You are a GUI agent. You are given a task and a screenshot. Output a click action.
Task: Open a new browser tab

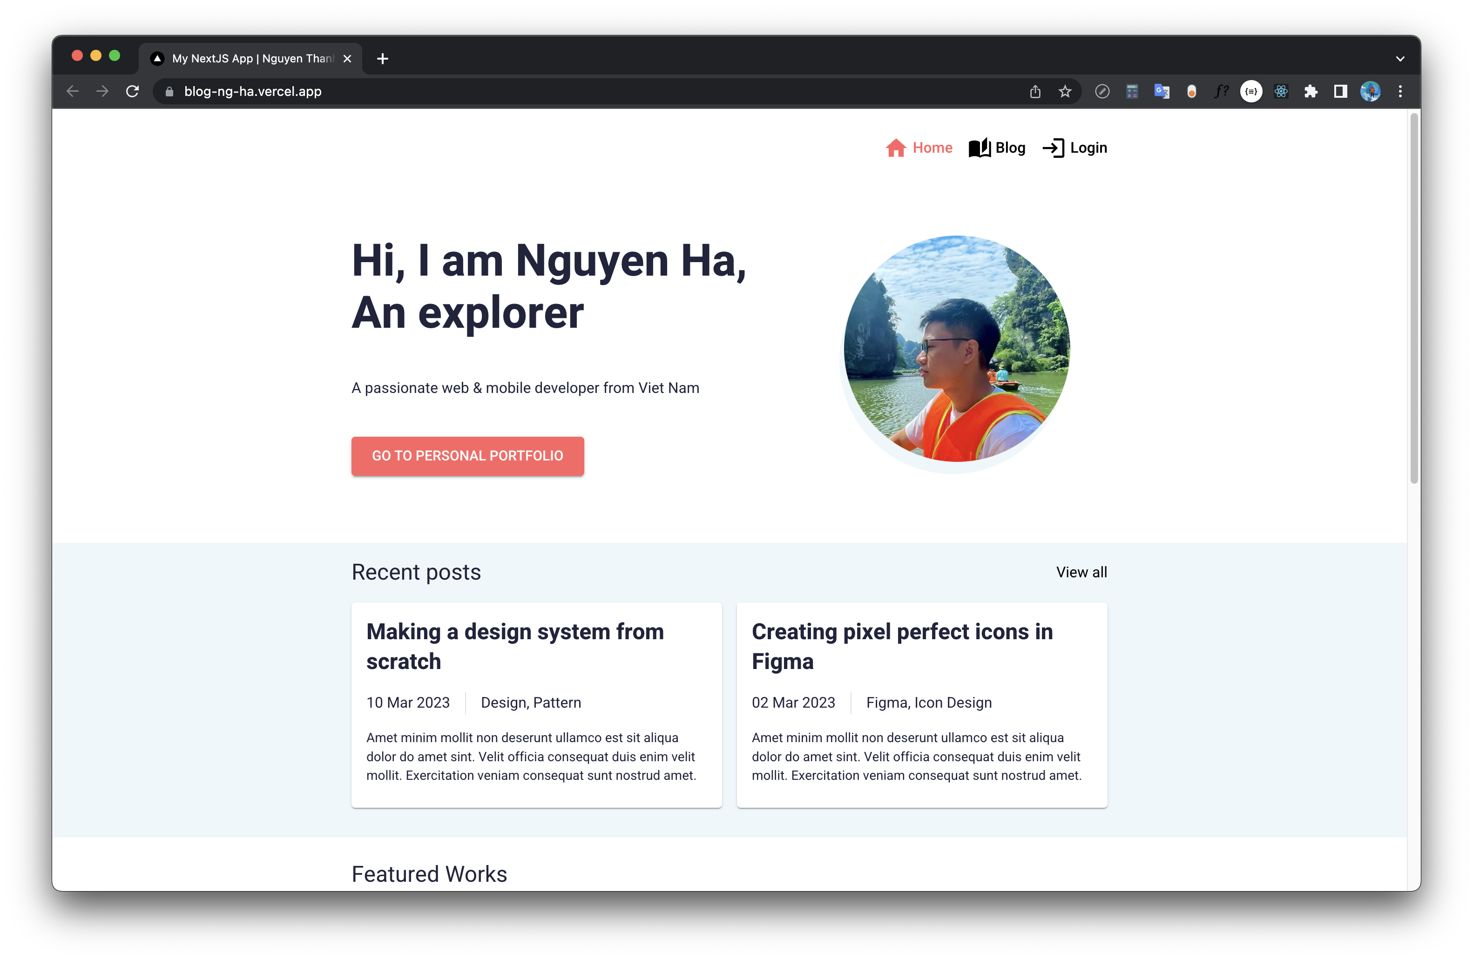pyautogui.click(x=383, y=59)
